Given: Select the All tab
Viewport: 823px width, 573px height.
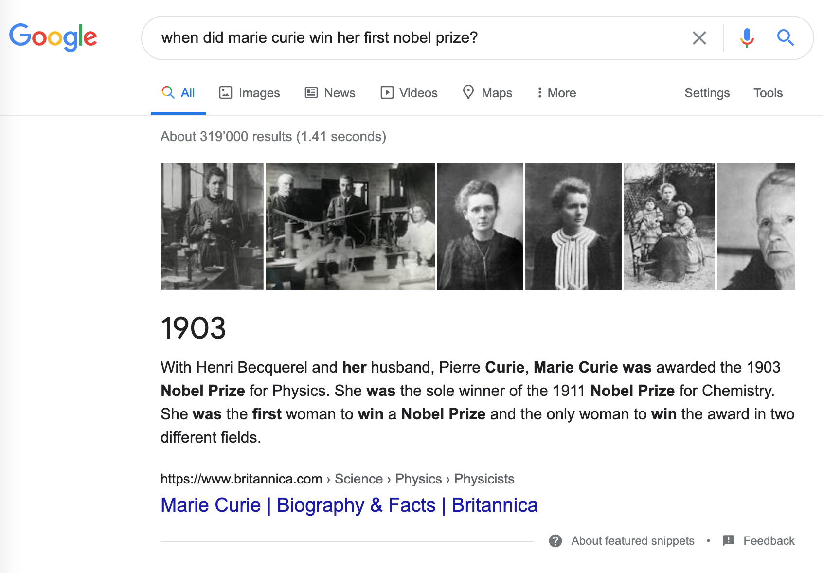Looking at the screenshot, I should [179, 93].
